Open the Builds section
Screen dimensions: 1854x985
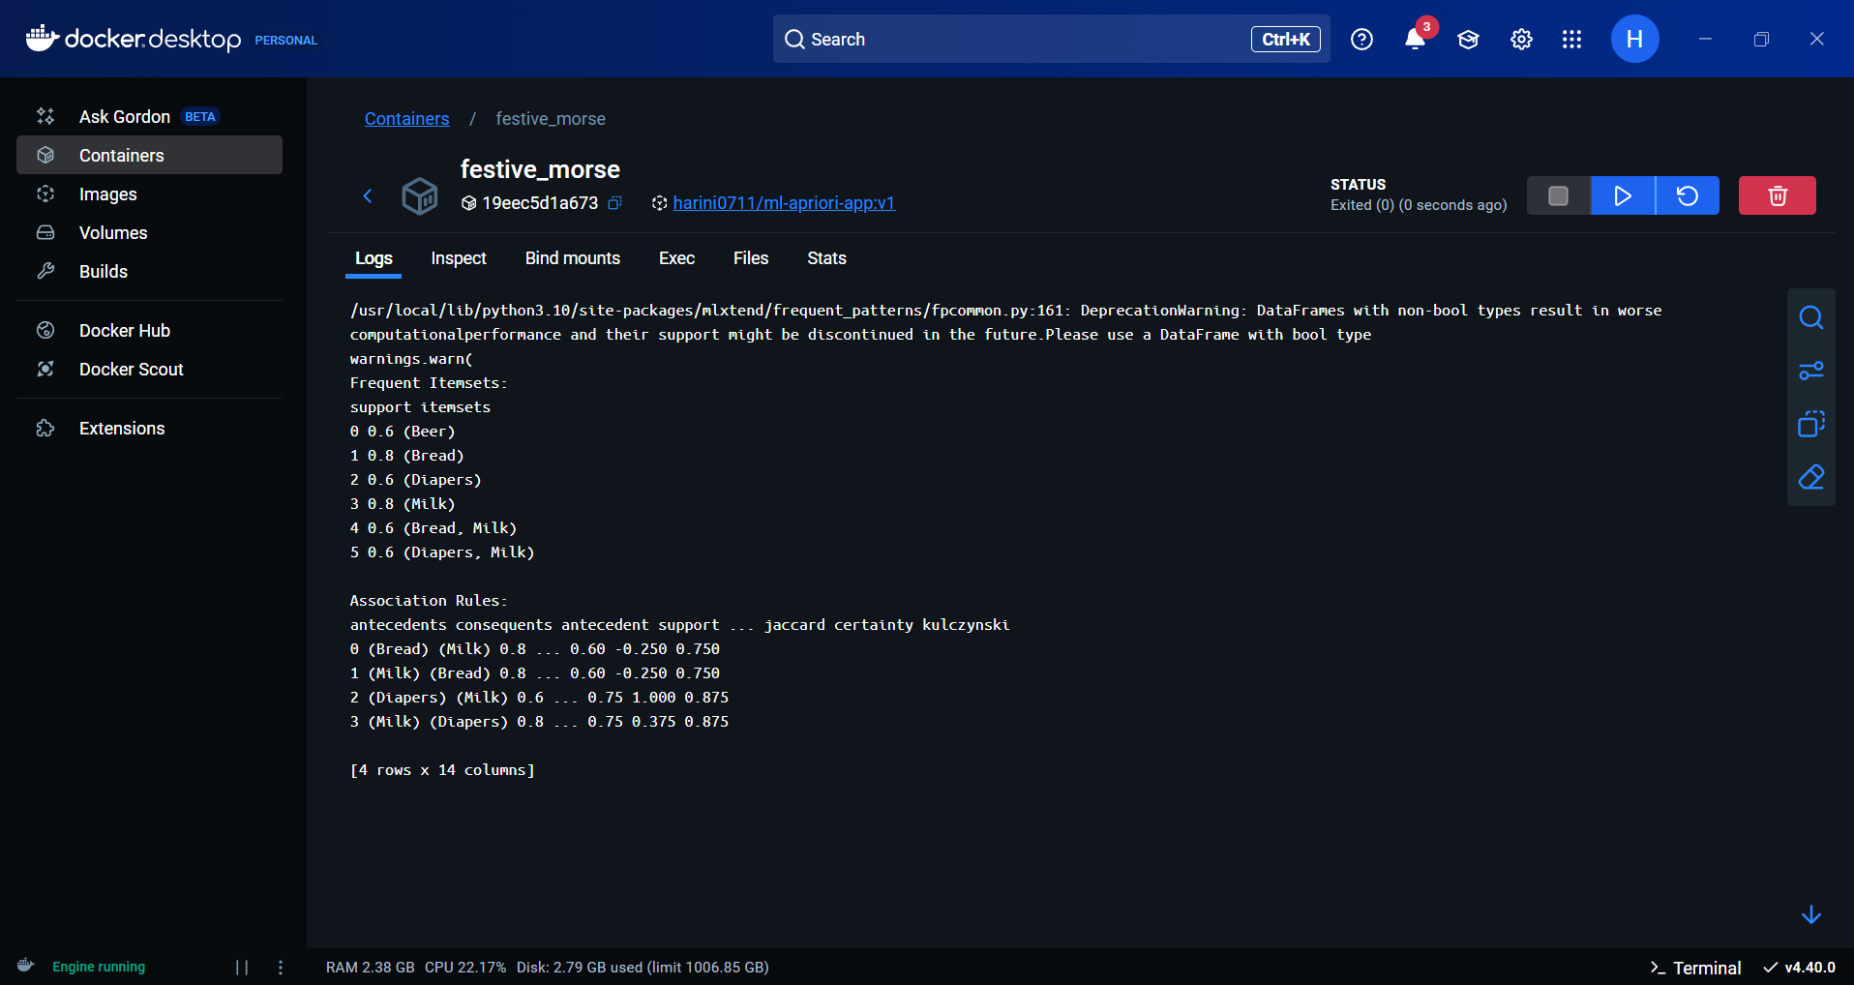tap(149, 271)
